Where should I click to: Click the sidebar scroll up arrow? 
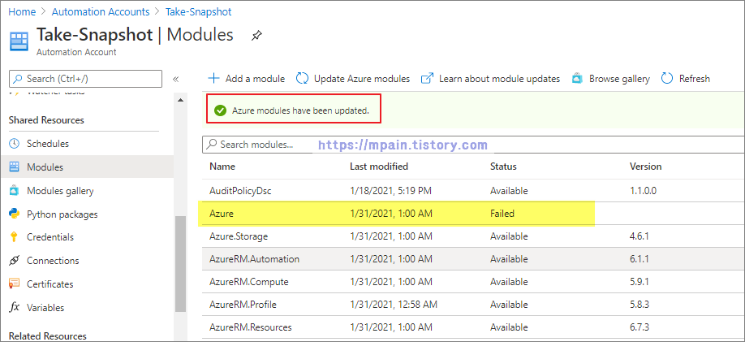[180, 100]
